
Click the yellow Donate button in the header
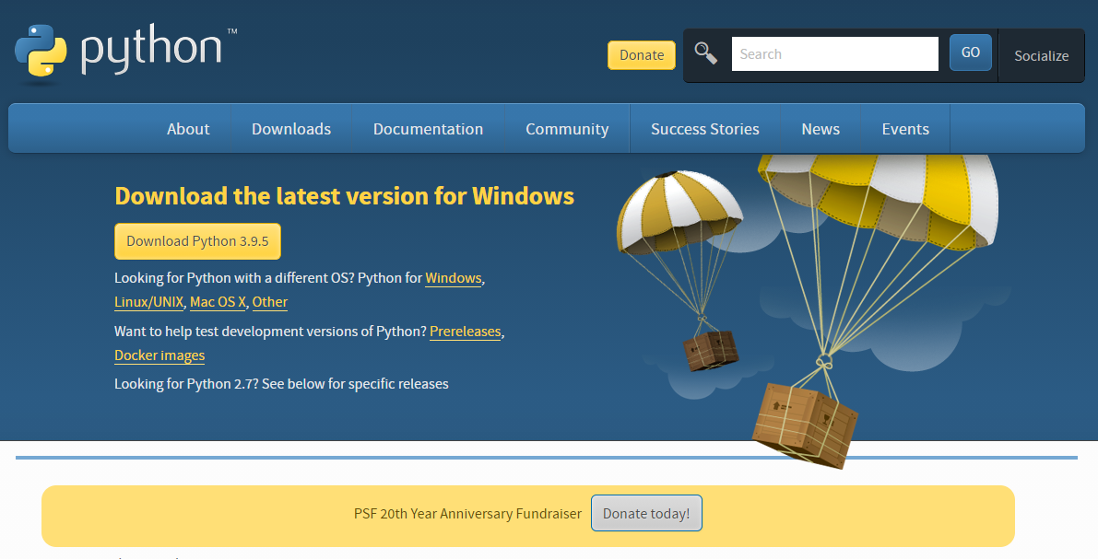[x=642, y=55]
